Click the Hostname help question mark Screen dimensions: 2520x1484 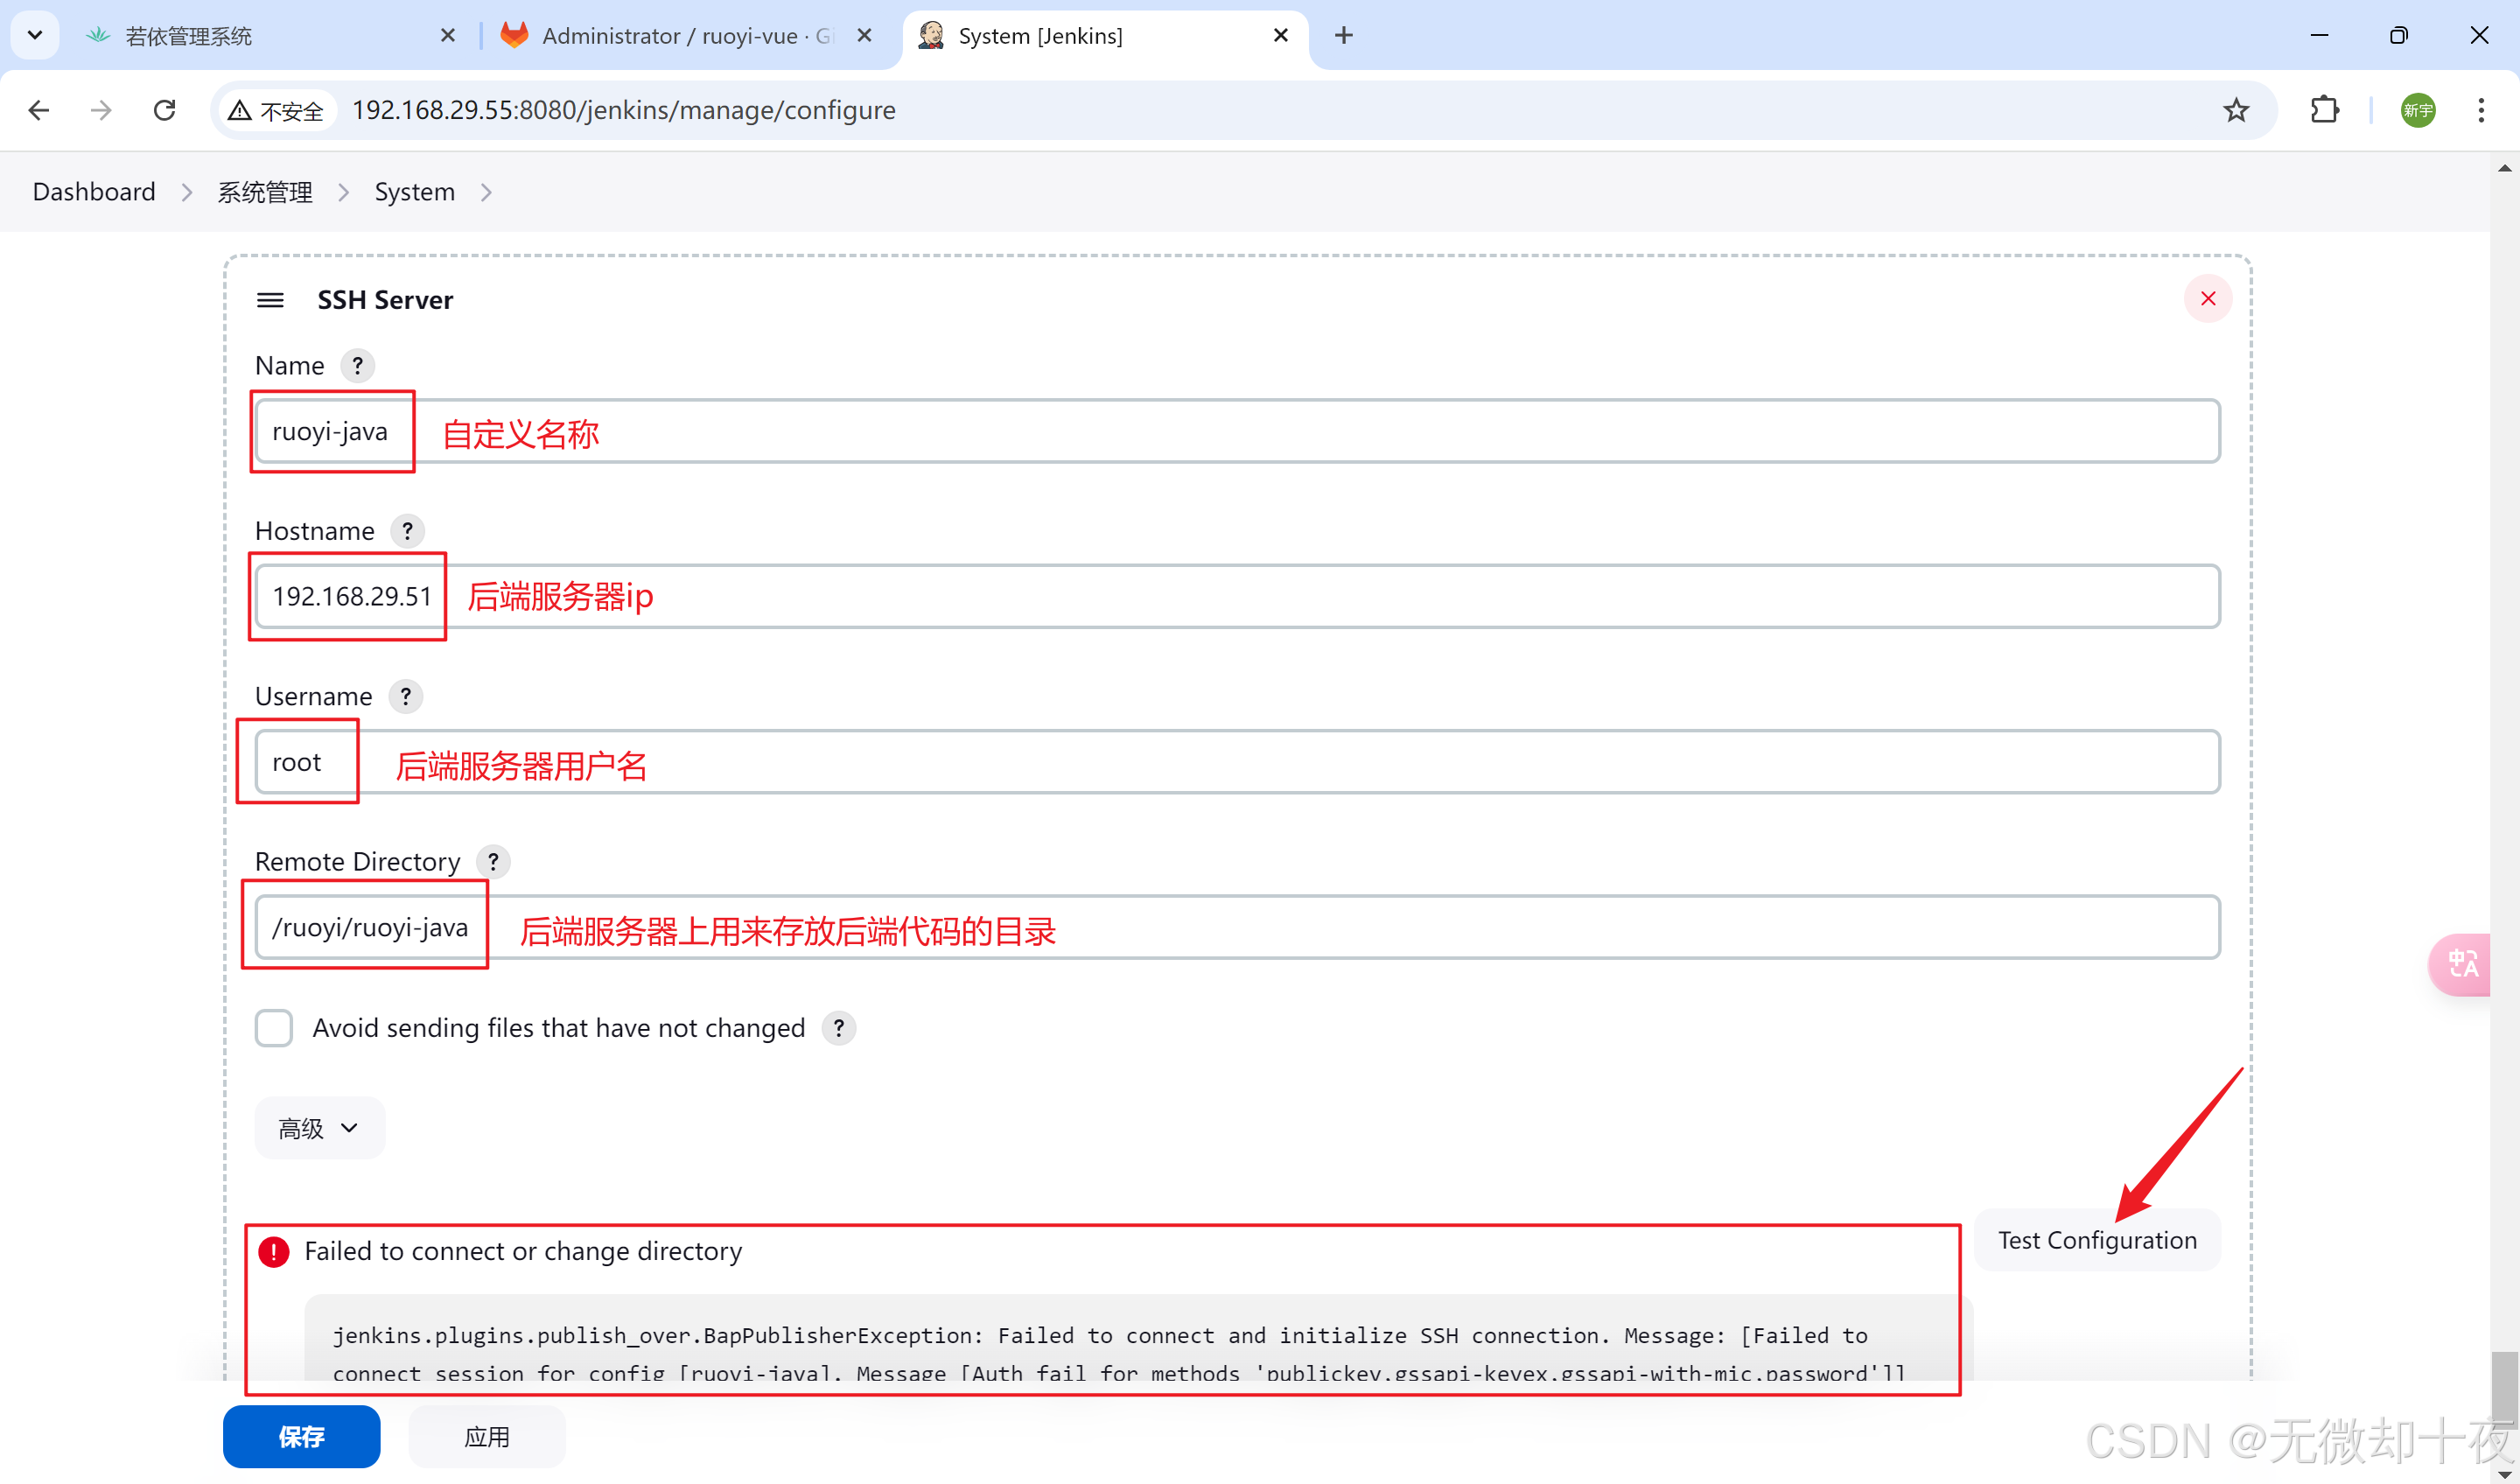(407, 530)
